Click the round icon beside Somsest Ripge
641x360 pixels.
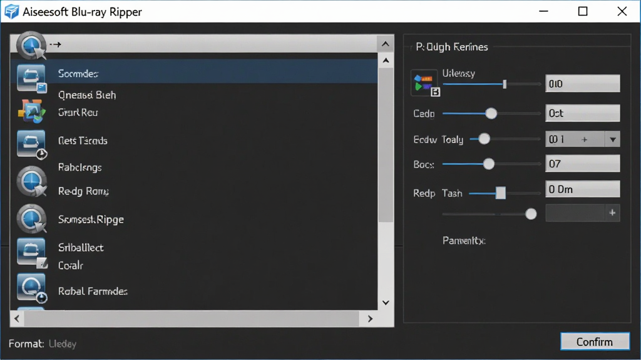tap(31, 219)
